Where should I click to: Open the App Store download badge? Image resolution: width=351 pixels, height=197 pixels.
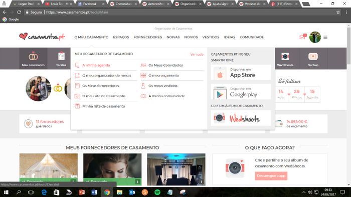241,73
